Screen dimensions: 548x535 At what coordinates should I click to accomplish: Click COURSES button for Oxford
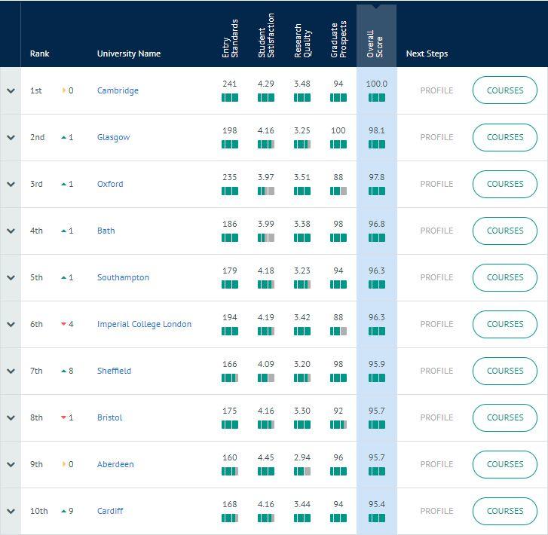click(x=504, y=184)
